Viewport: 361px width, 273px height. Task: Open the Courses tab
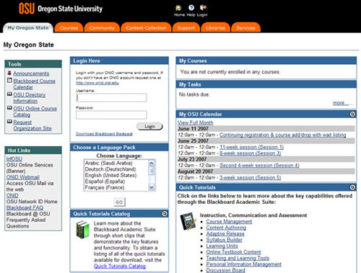[x=69, y=28]
